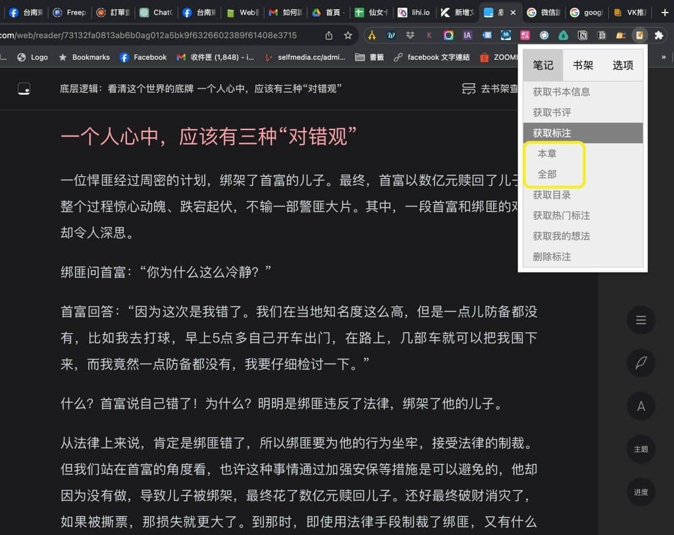
Task: Switch to the 书架 tab in popup
Action: point(583,65)
